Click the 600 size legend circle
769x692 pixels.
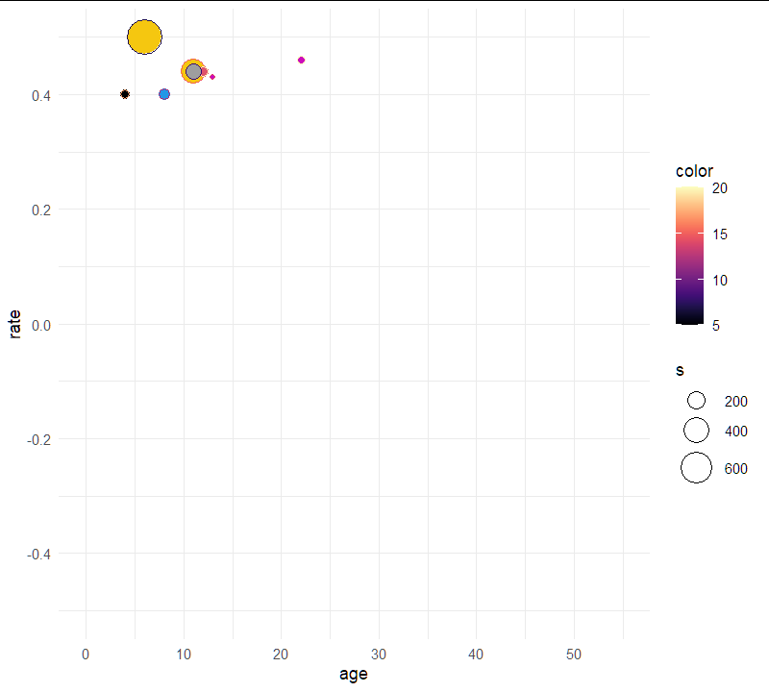pos(696,468)
